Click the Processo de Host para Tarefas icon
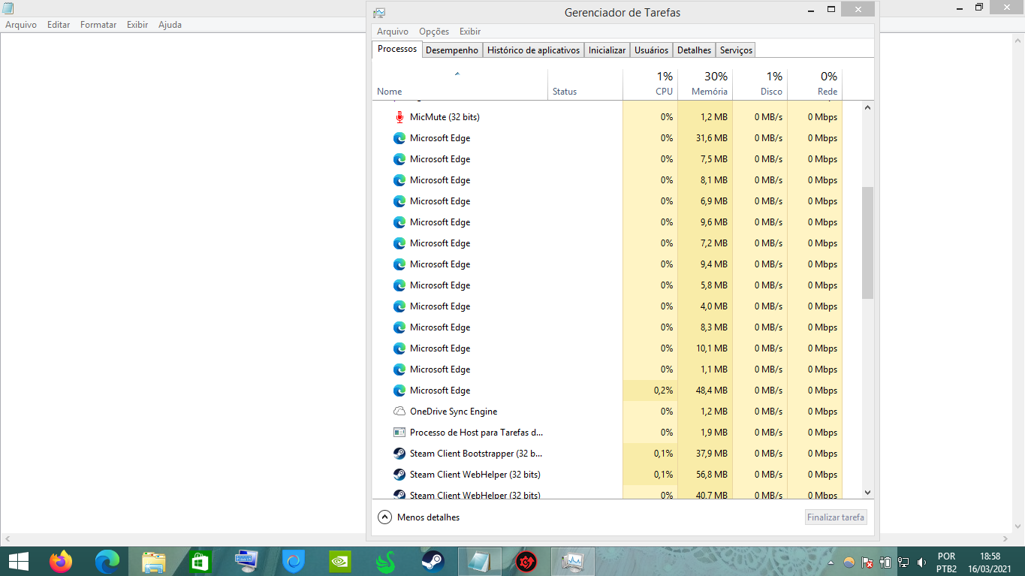 click(399, 433)
